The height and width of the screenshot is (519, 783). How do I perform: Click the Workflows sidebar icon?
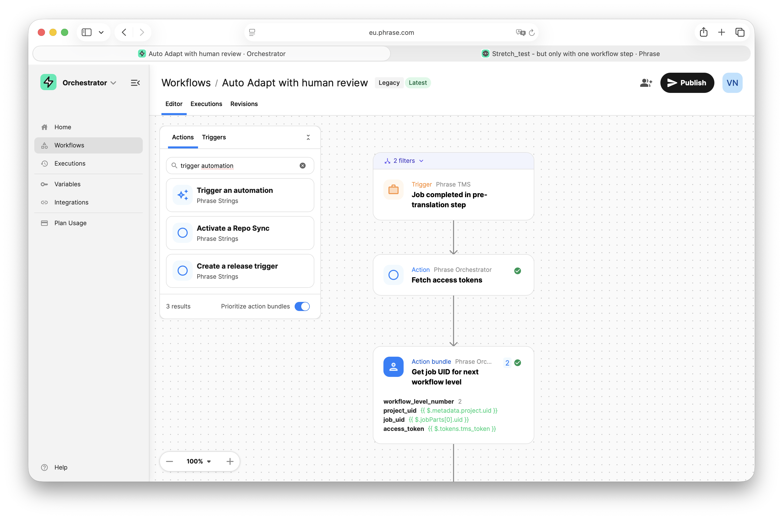pyautogui.click(x=44, y=145)
